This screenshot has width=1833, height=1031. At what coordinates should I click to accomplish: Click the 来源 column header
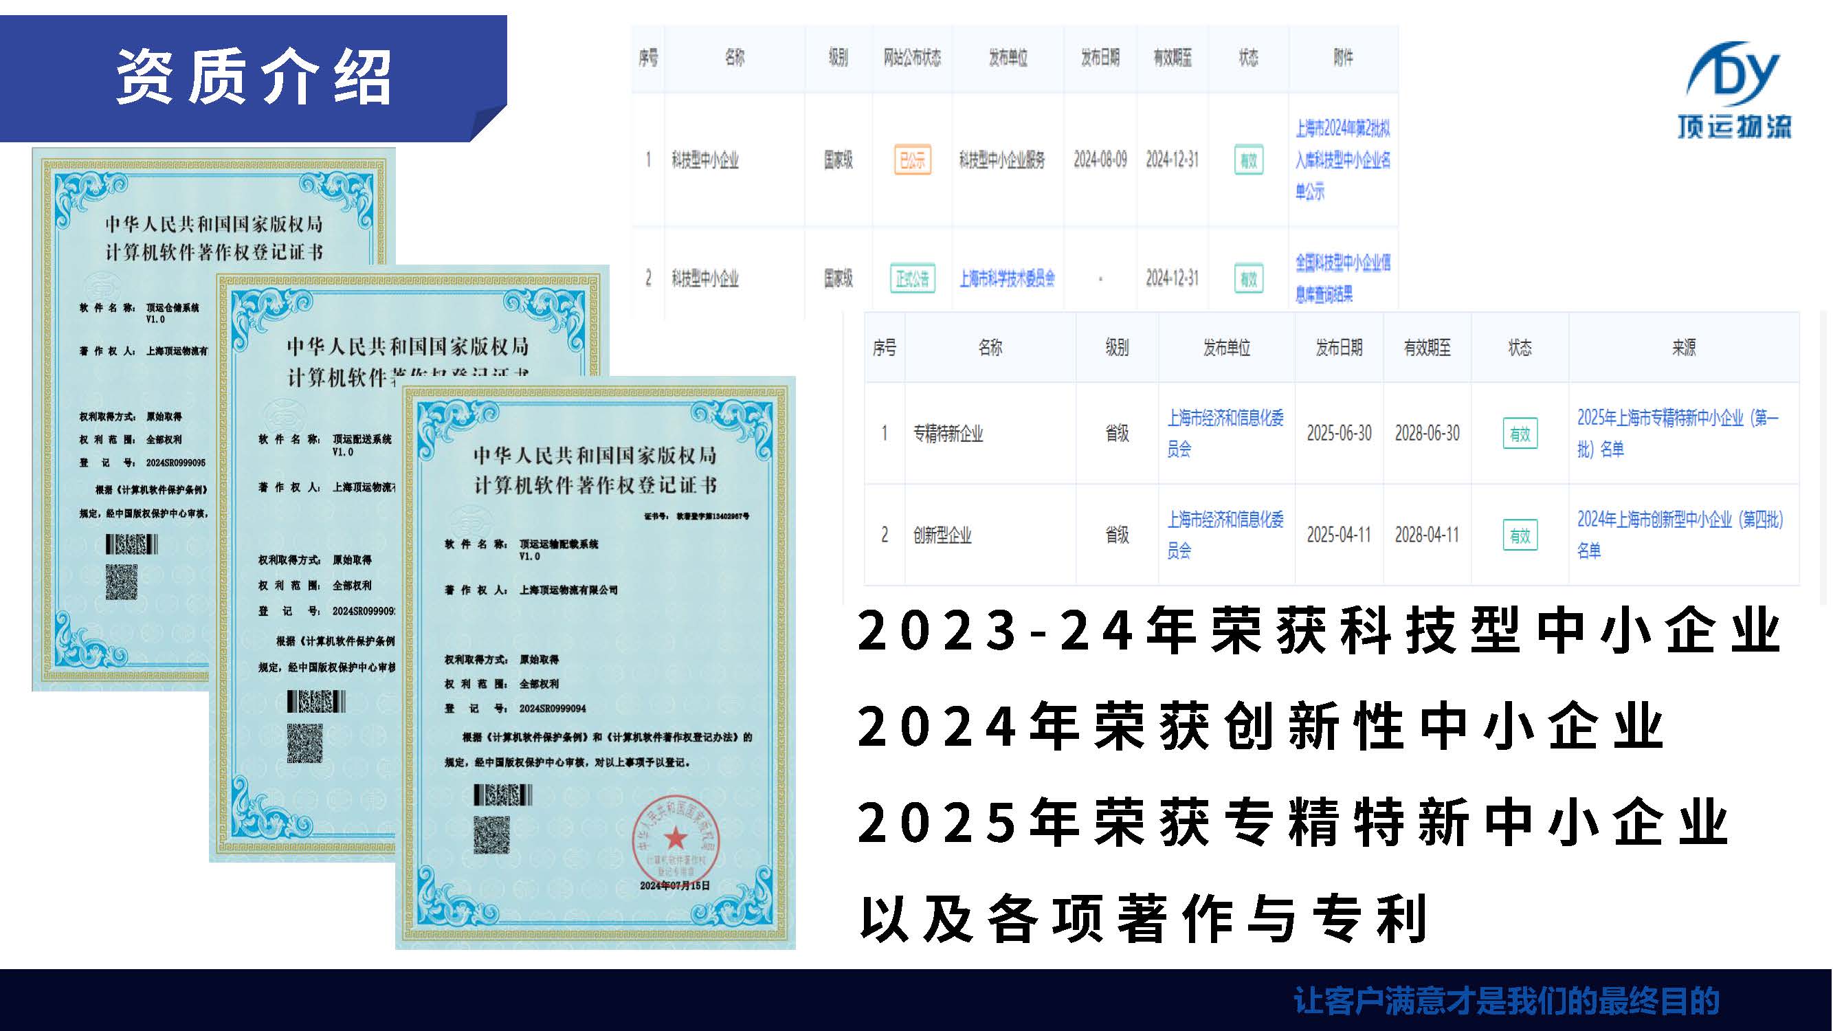[x=1683, y=347]
